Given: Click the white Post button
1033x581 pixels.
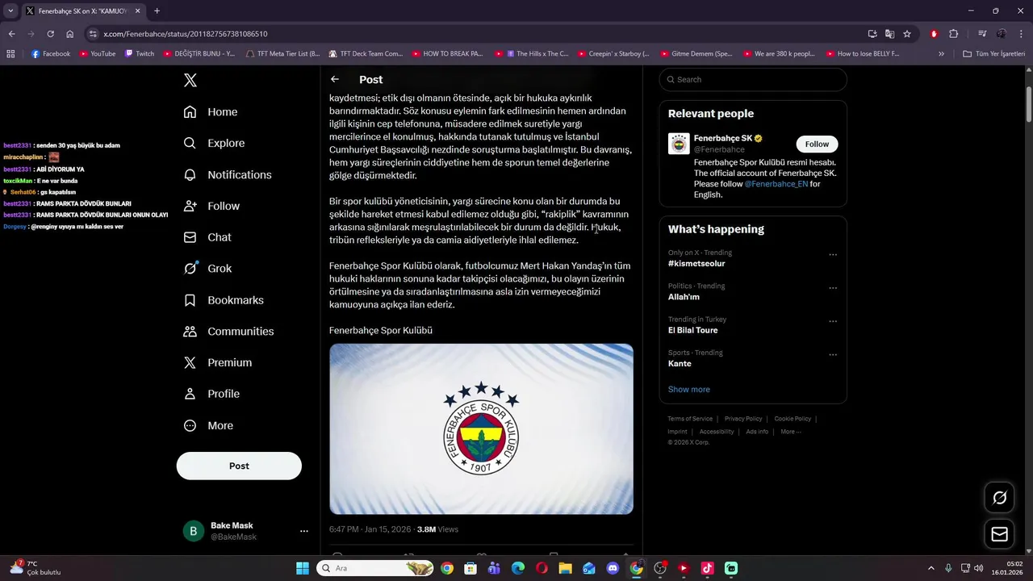Looking at the screenshot, I should click(239, 466).
